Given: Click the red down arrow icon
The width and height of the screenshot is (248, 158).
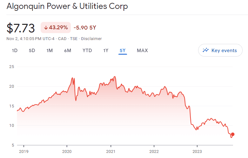Looking at the screenshot, I should [x=46, y=28].
